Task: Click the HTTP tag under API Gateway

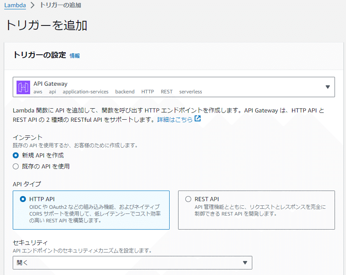Action: 148,92
